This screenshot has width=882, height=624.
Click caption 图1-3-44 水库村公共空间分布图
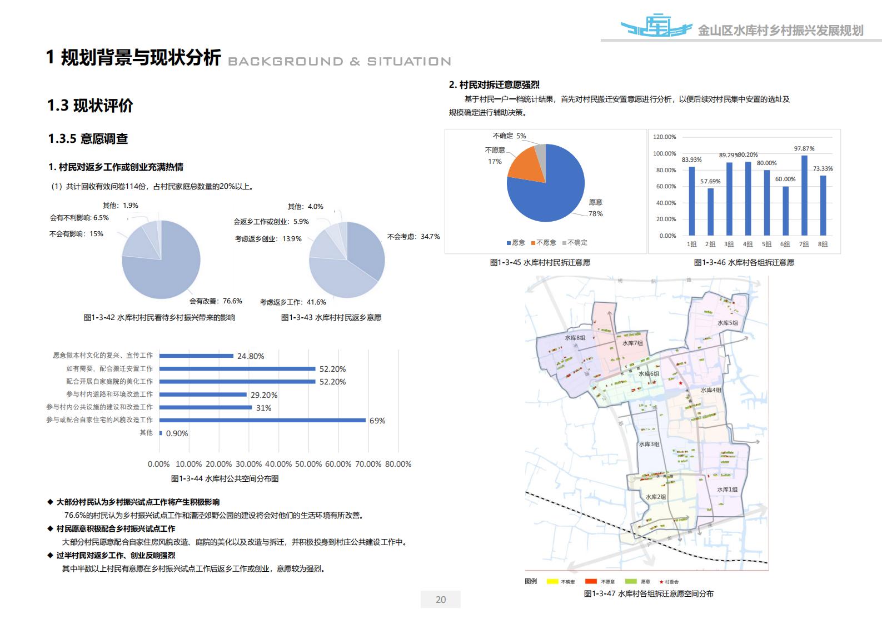point(225,478)
